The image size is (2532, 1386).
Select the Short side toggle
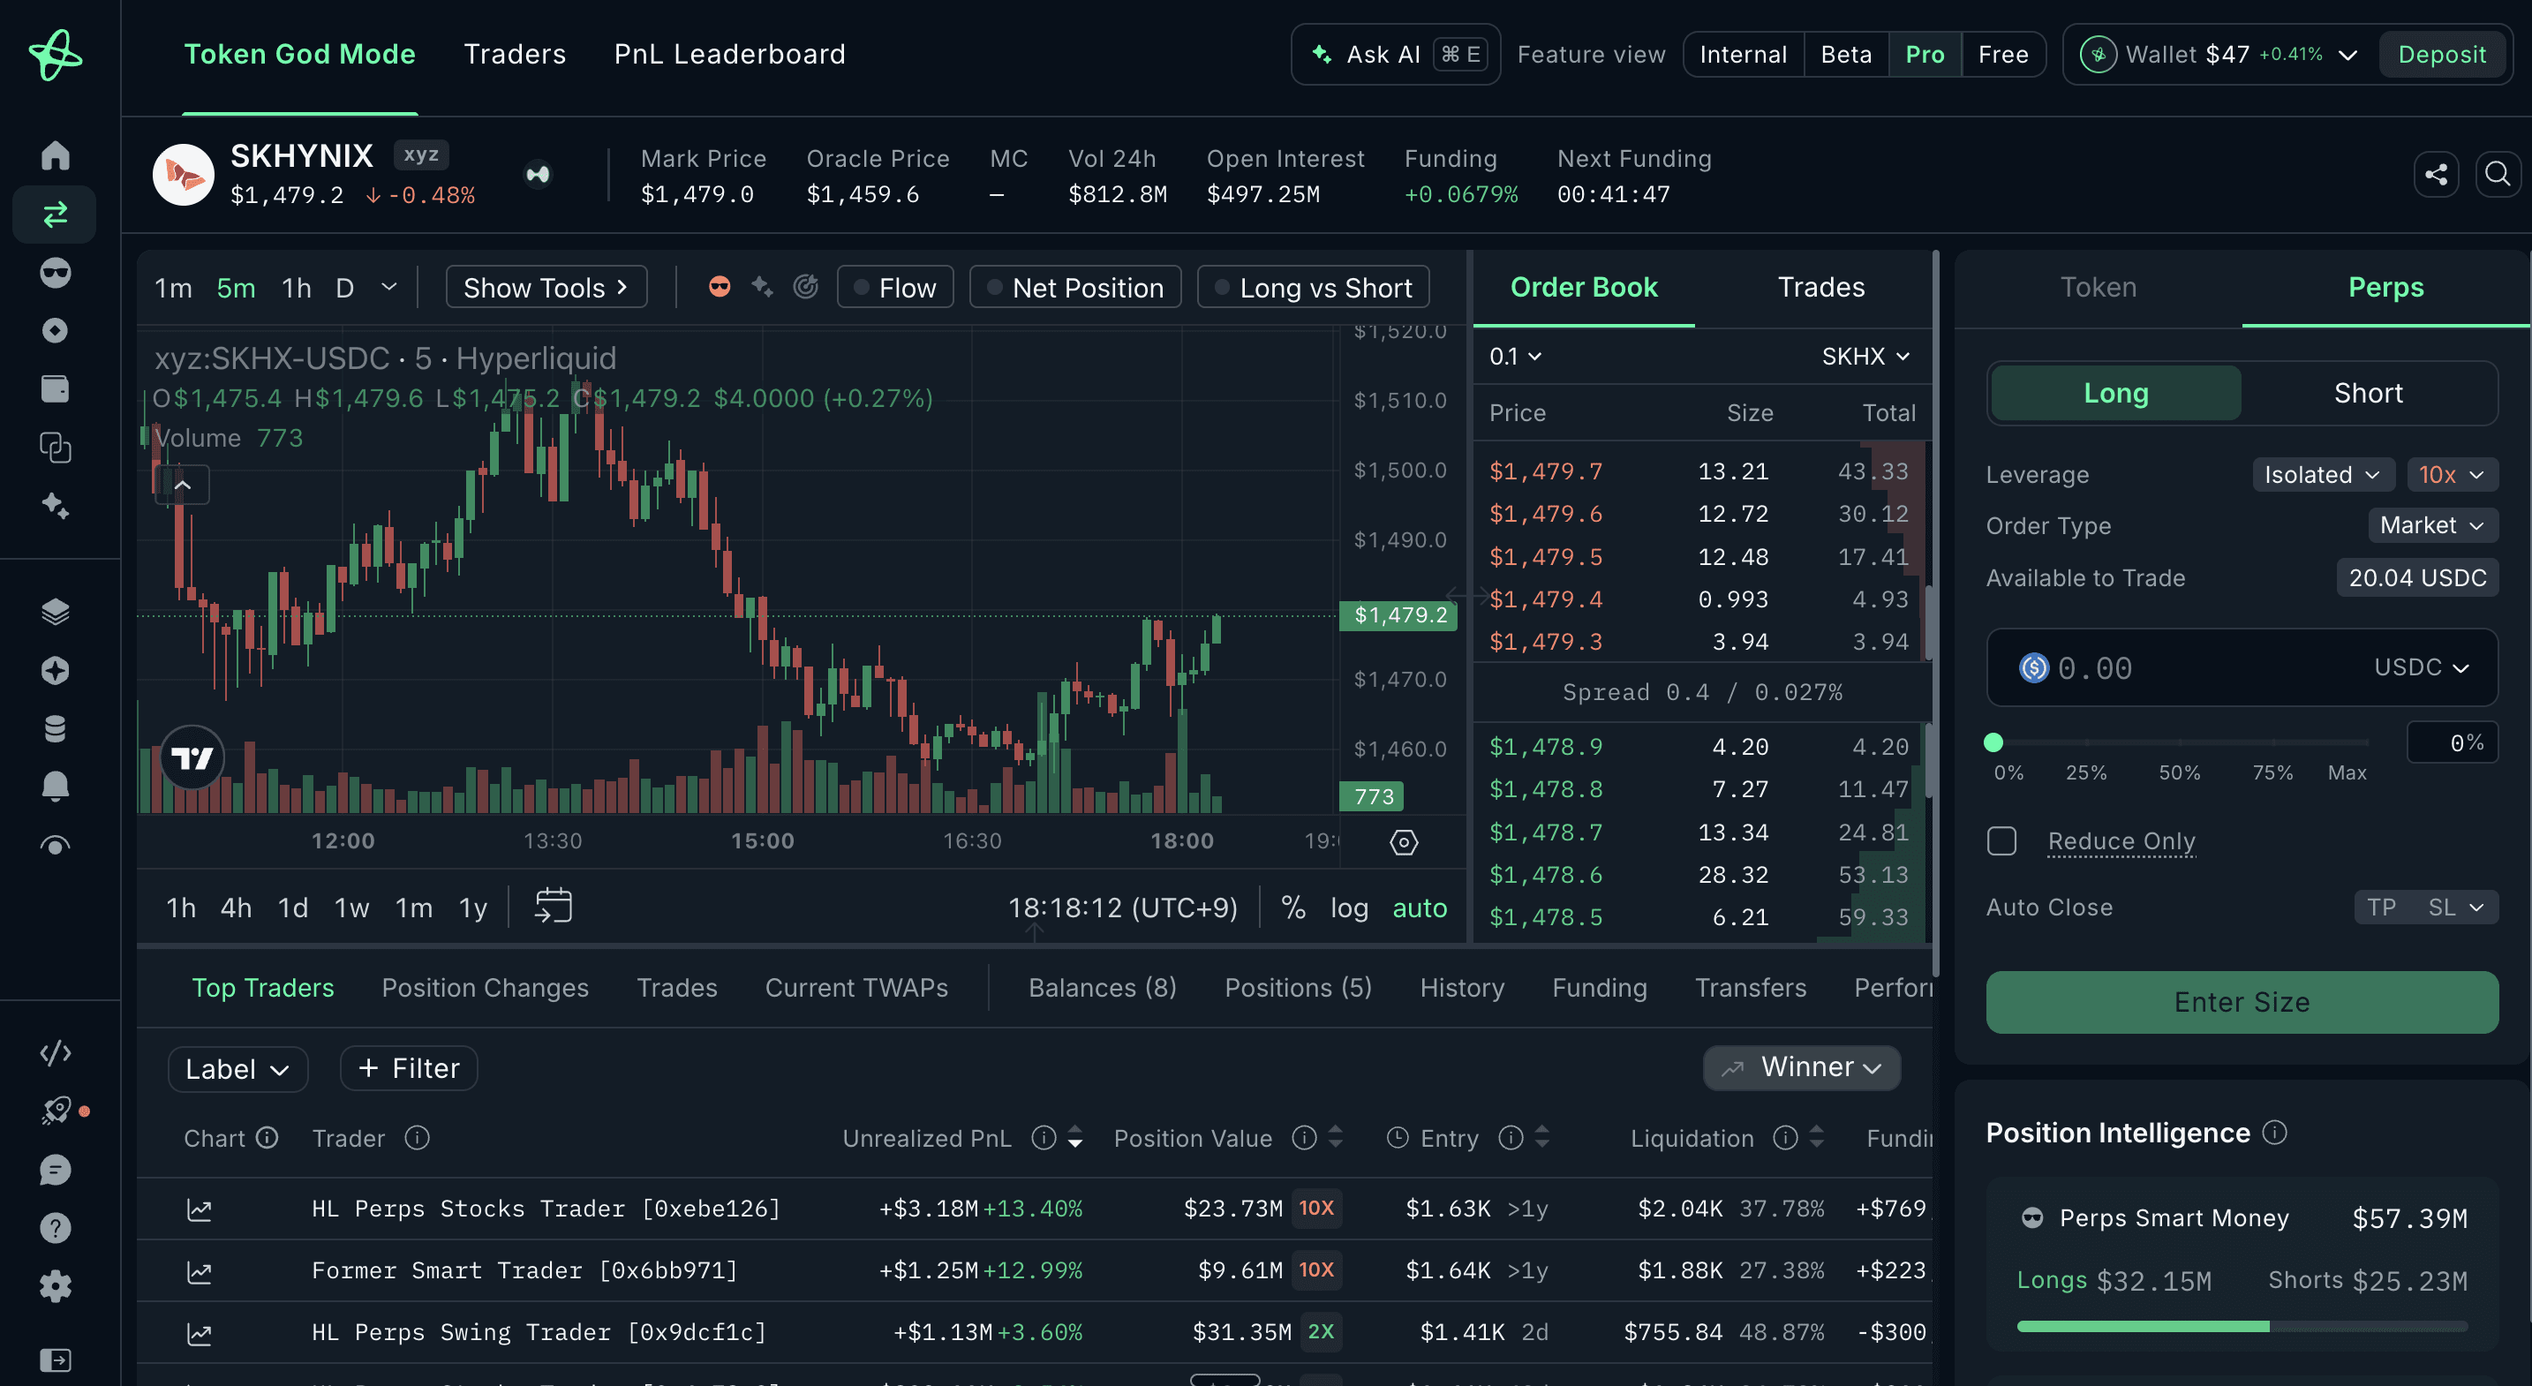[2368, 393]
